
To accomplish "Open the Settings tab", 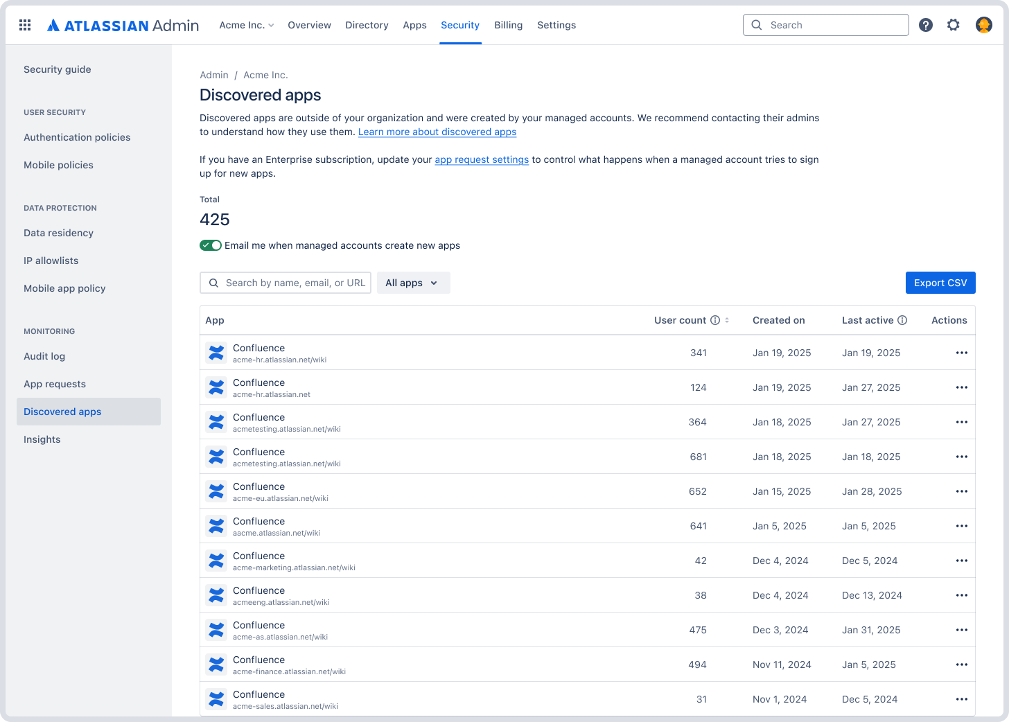I will [x=556, y=25].
